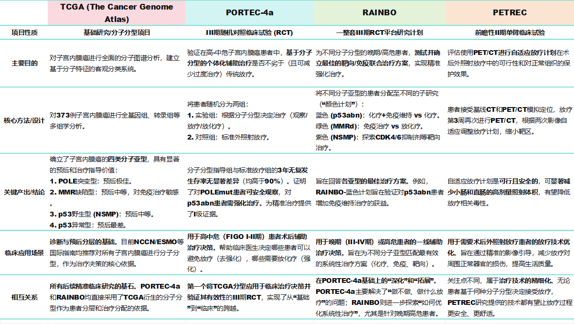This screenshot has width=574, height=324.
Task: Click the RAINBO column header
Action: (379, 13)
